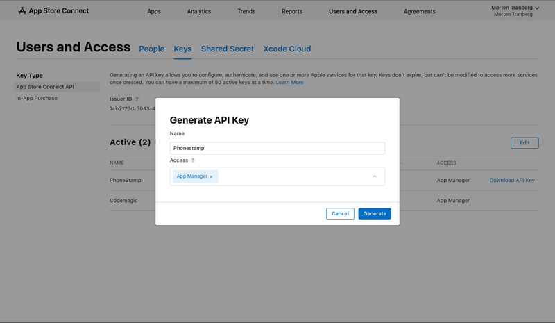Open the Trends menu item
This screenshot has width=555, height=323.
point(246,11)
